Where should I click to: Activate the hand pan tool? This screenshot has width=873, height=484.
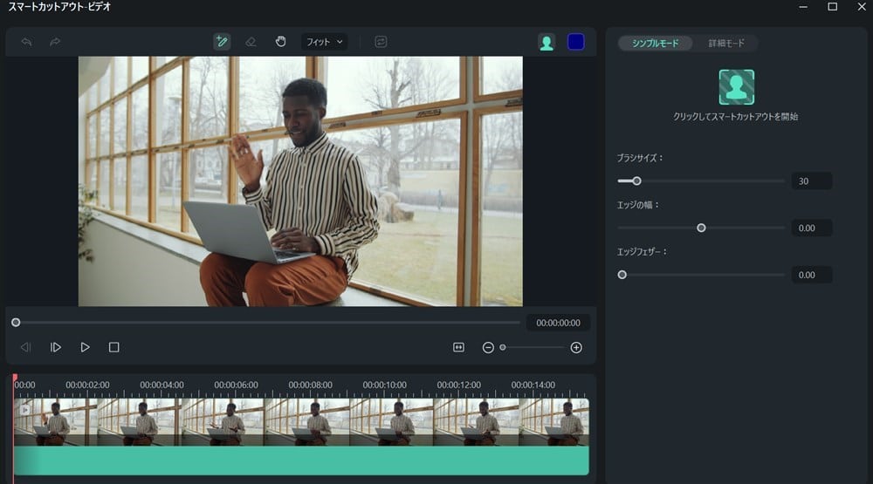coord(280,42)
